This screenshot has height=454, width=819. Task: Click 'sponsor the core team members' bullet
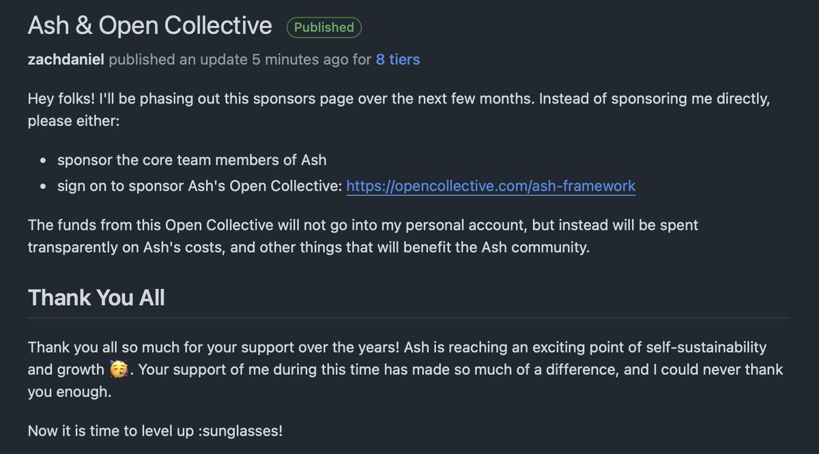click(x=192, y=160)
